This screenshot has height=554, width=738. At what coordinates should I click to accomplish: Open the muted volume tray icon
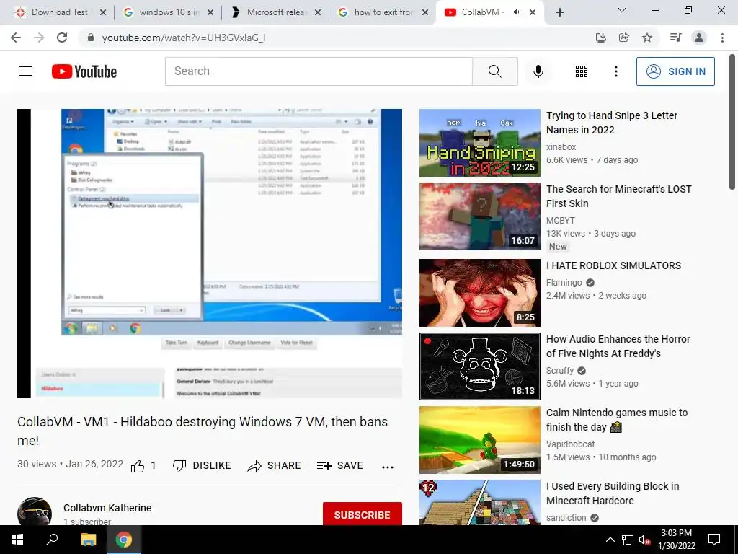pyautogui.click(x=644, y=540)
